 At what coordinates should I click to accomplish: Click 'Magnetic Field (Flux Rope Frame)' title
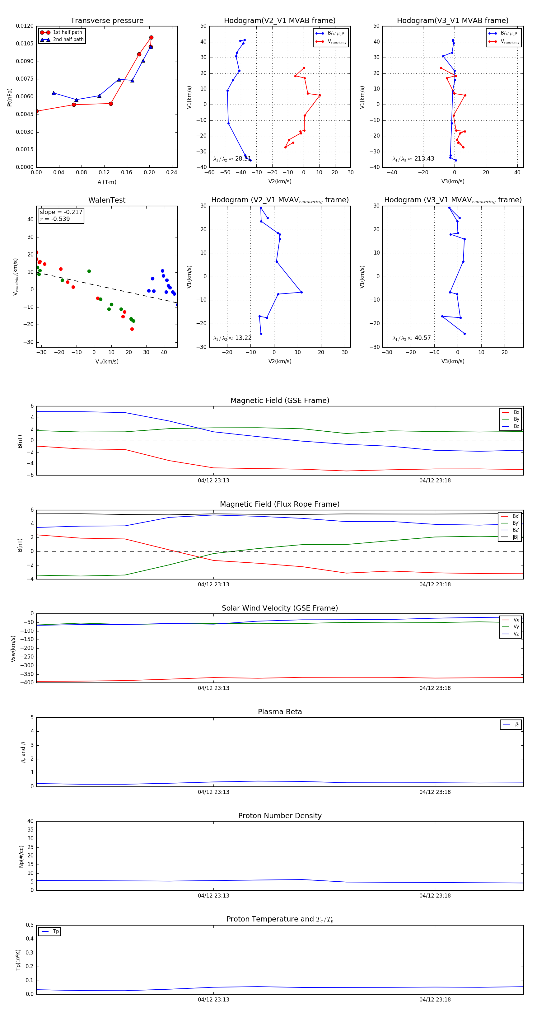tap(280, 504)
